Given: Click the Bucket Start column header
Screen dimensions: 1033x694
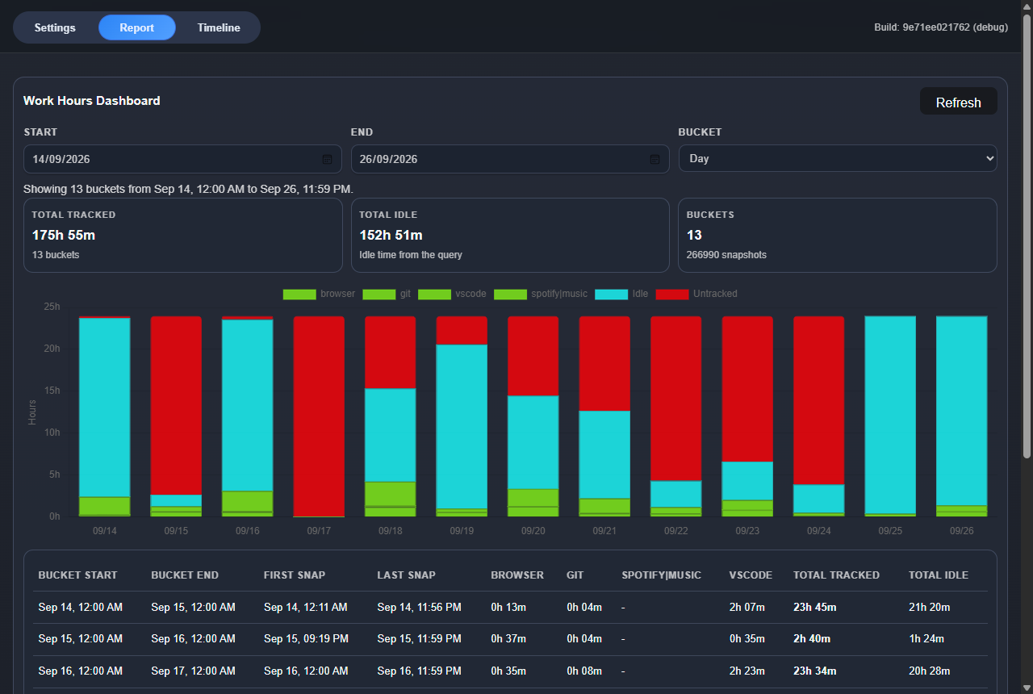Looking at the screenshot, I should pyautogui.click(x=77, y=575).
